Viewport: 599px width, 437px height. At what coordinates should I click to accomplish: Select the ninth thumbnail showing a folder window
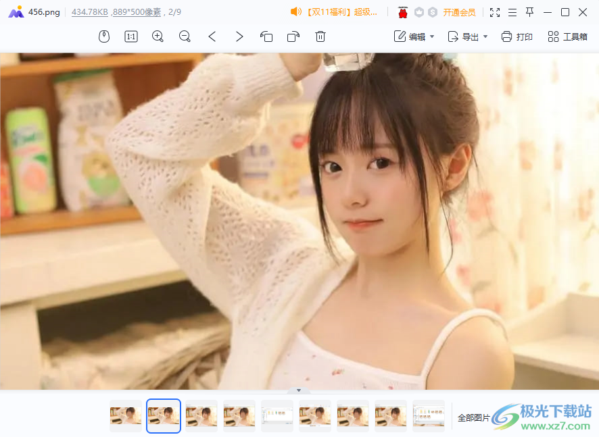pos(429,416)
